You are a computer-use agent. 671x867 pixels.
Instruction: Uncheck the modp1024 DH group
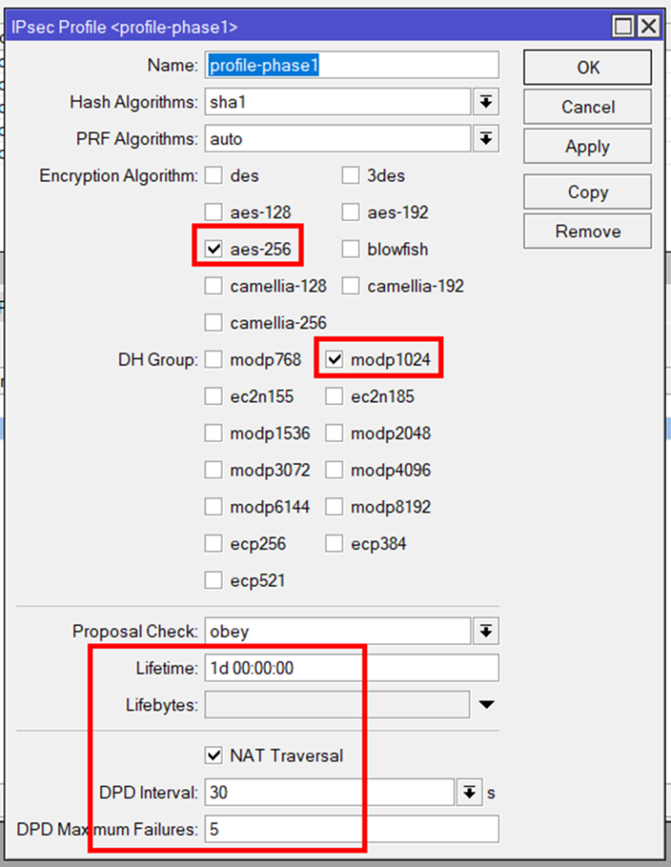334,360
